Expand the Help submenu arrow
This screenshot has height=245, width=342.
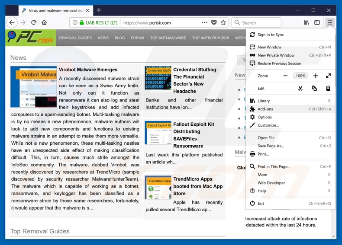pos(329,191)
